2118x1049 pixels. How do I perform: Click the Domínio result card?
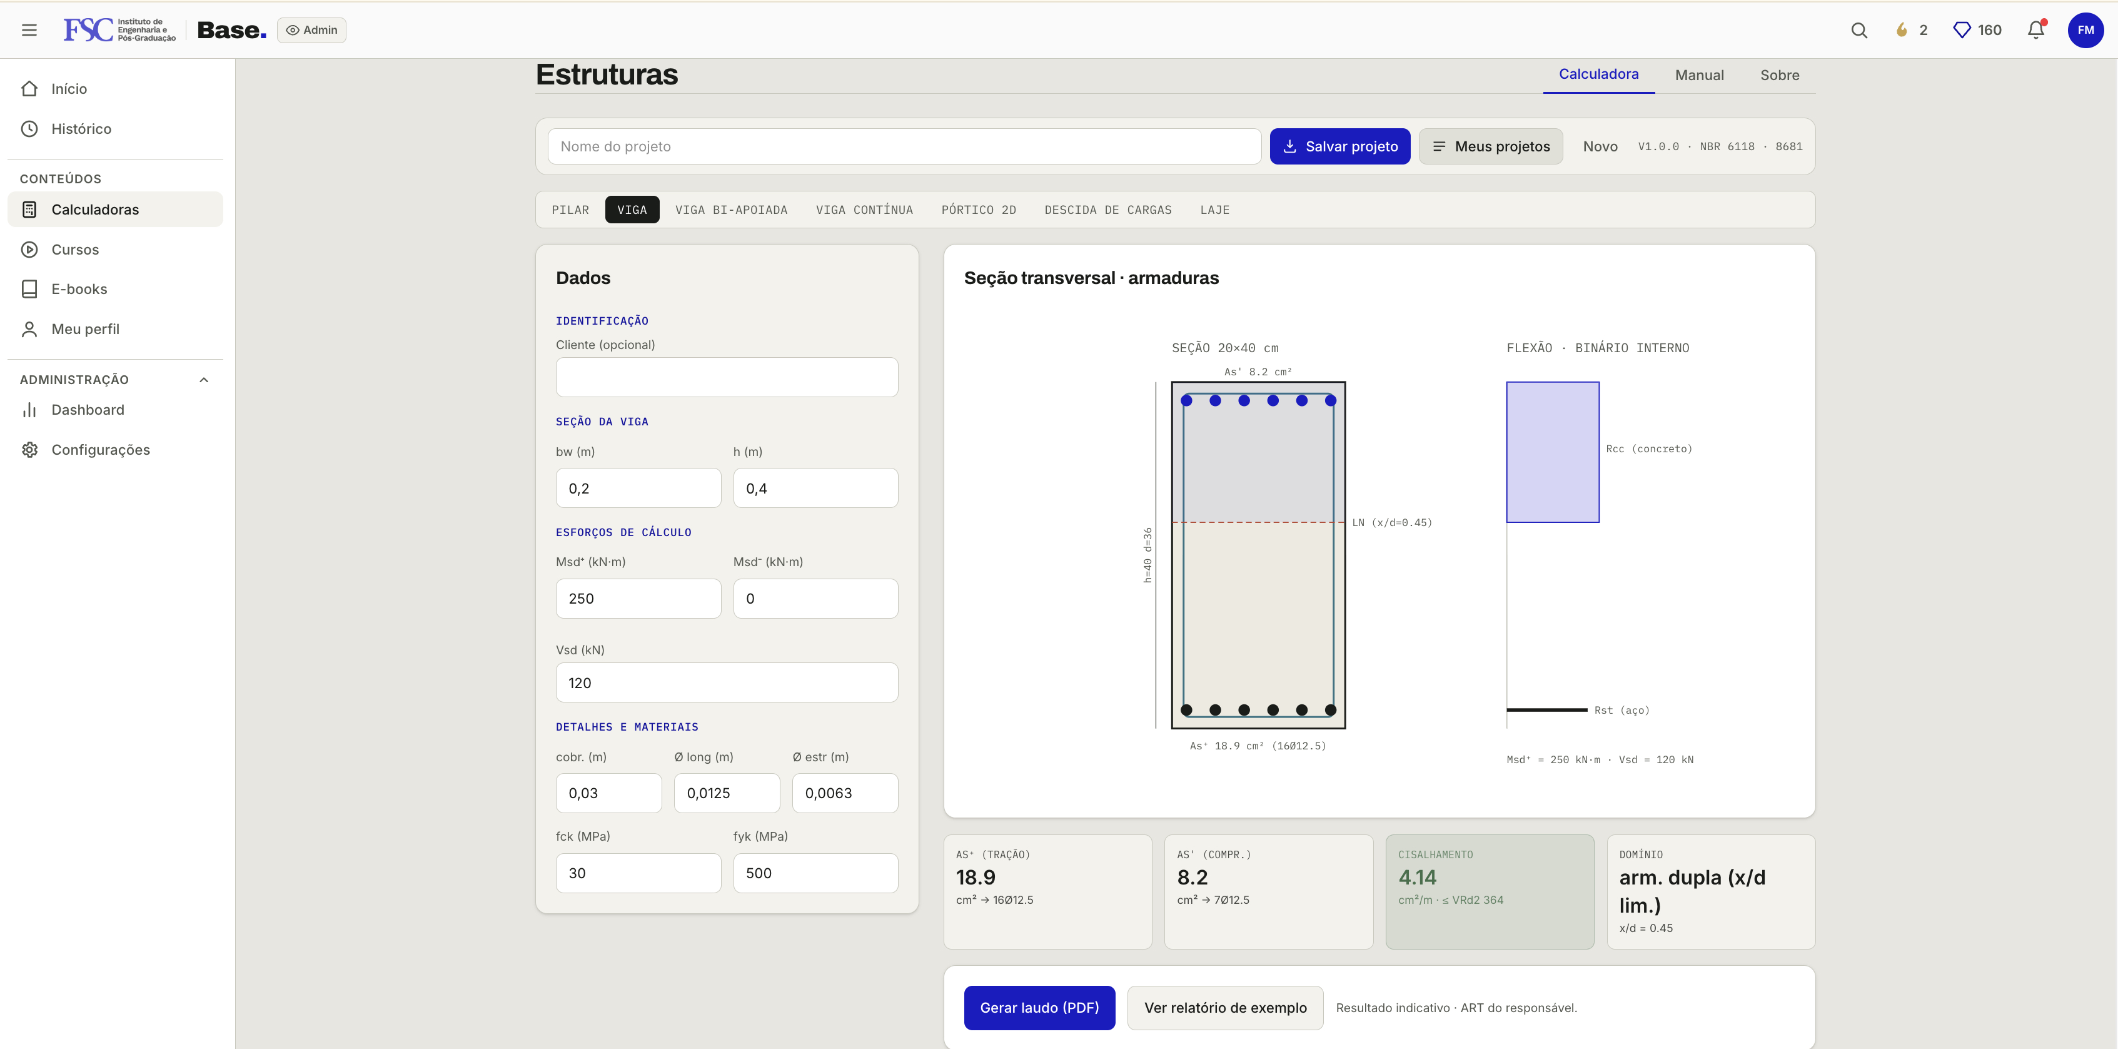pos(1711,892)
